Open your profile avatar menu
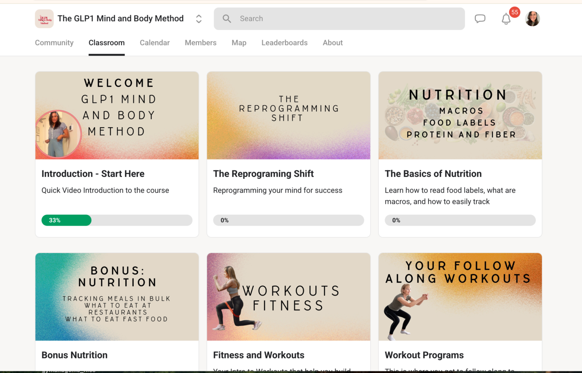582x373 pixels. [532, 19]
